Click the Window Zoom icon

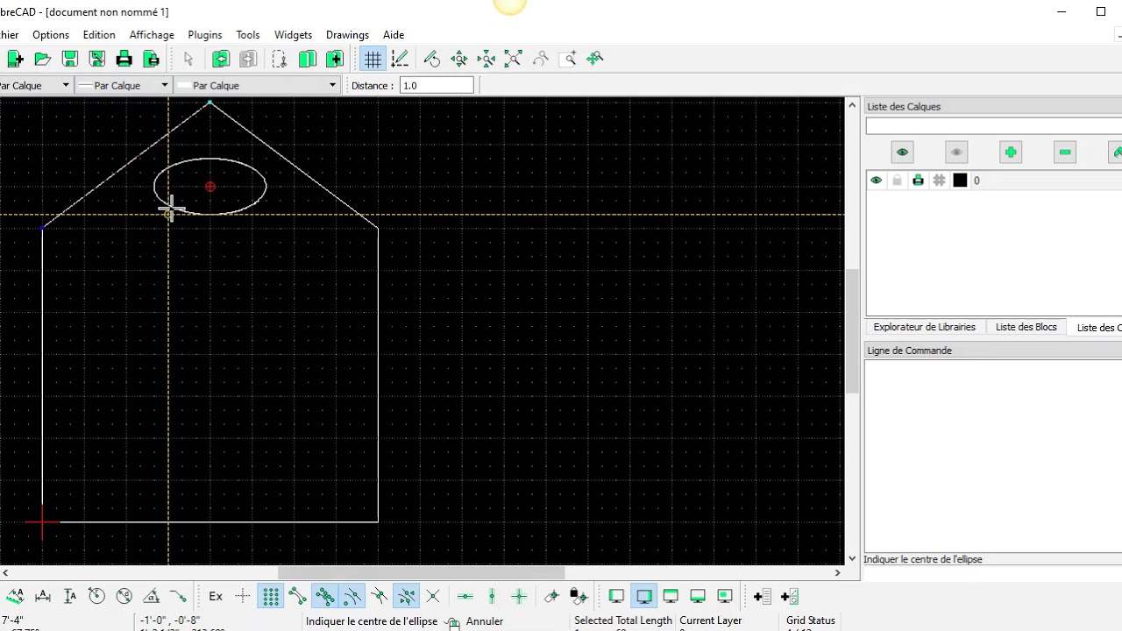[569, 59]
